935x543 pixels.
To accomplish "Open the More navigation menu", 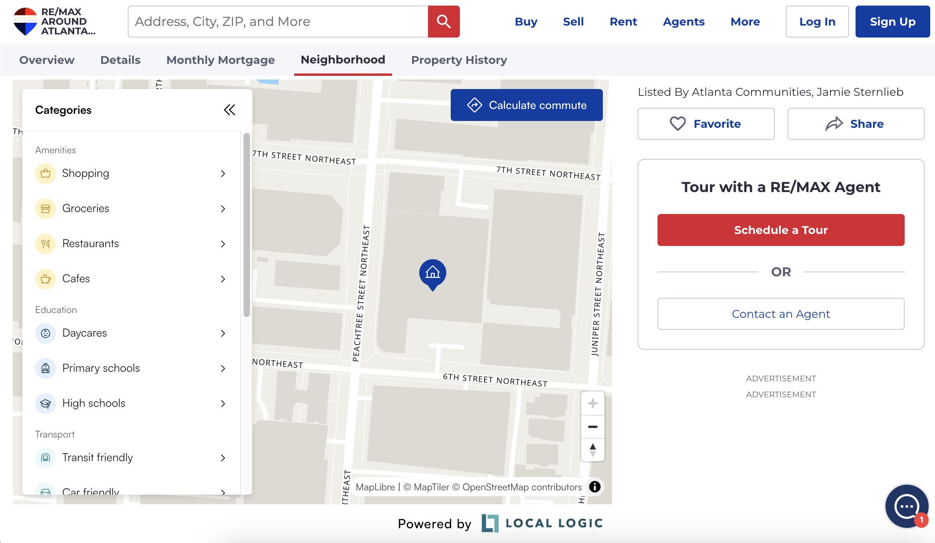I will (745, 22).
